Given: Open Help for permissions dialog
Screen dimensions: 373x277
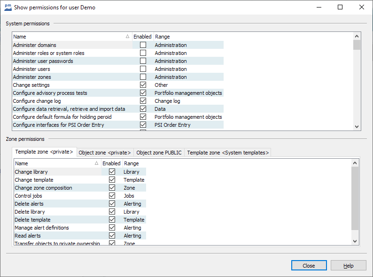Looking at the screenshot, I should pyautogui.click(x=348, y=265).
